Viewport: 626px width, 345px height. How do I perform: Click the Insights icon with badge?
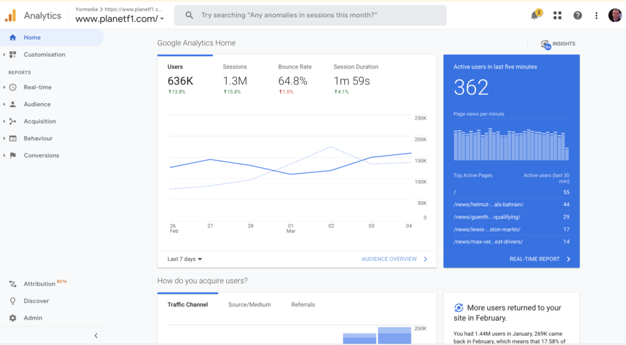(546, 45)
